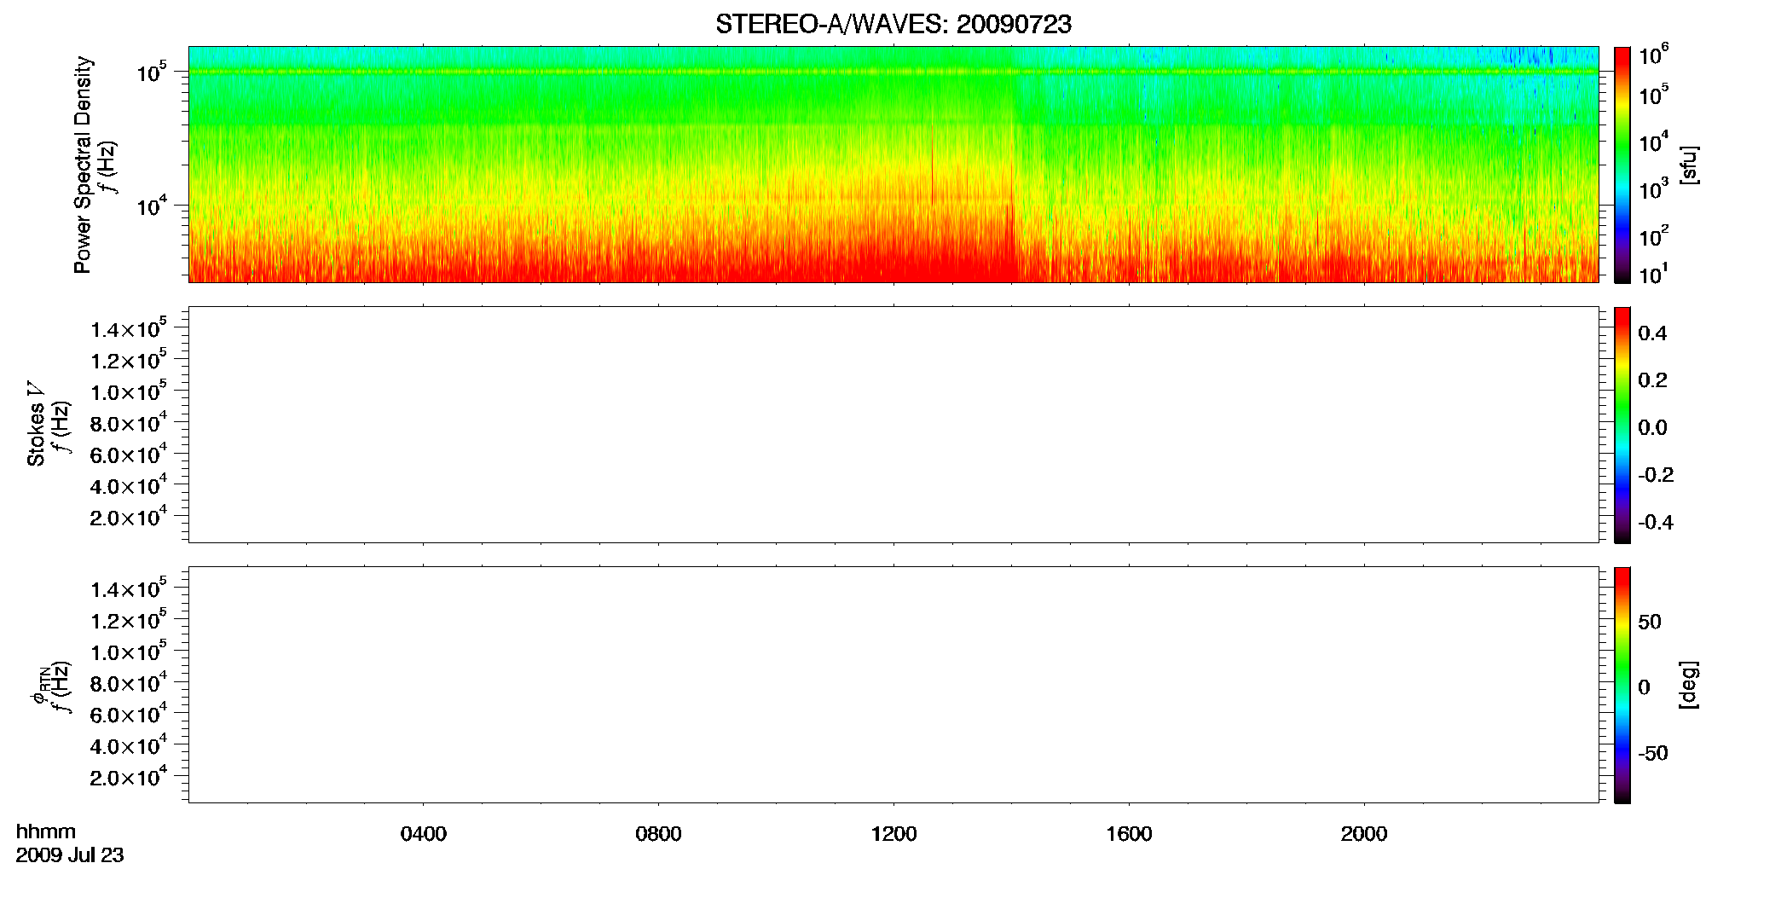Click the 2.0×10^4 tick in phi RTN panel

129,776
